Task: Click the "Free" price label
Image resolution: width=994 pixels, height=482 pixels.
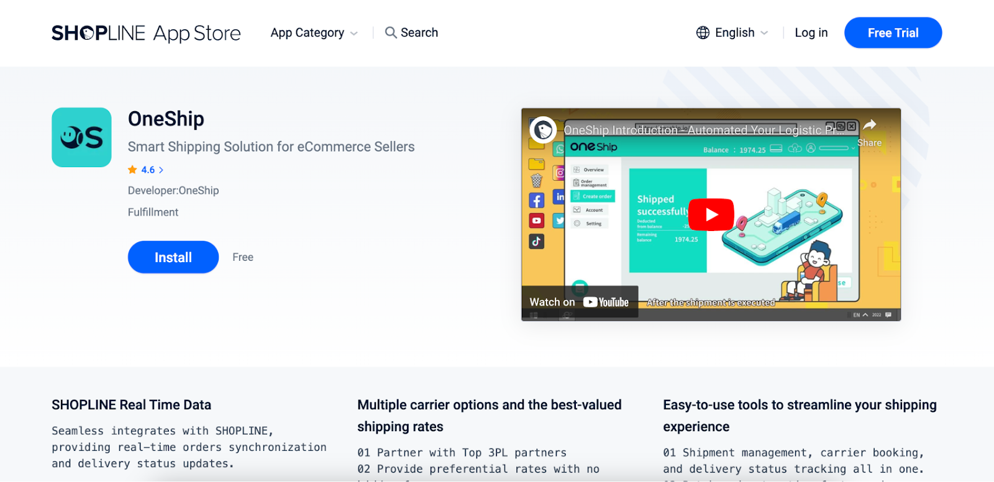Action: click(x=243, y=257)
